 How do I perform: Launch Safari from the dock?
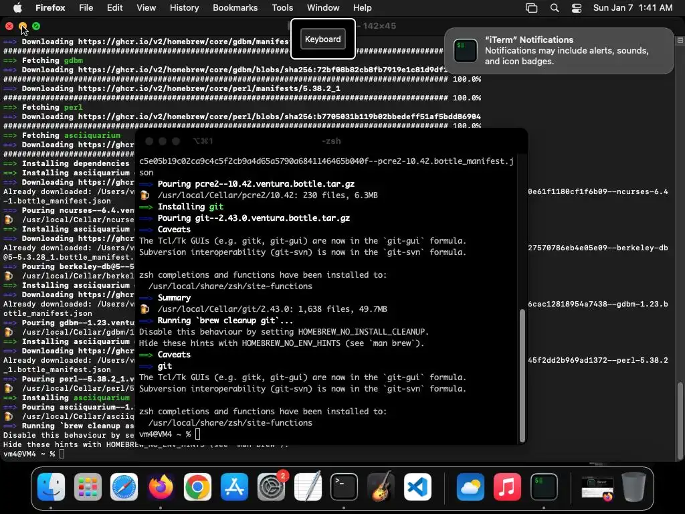pos(124,487)
